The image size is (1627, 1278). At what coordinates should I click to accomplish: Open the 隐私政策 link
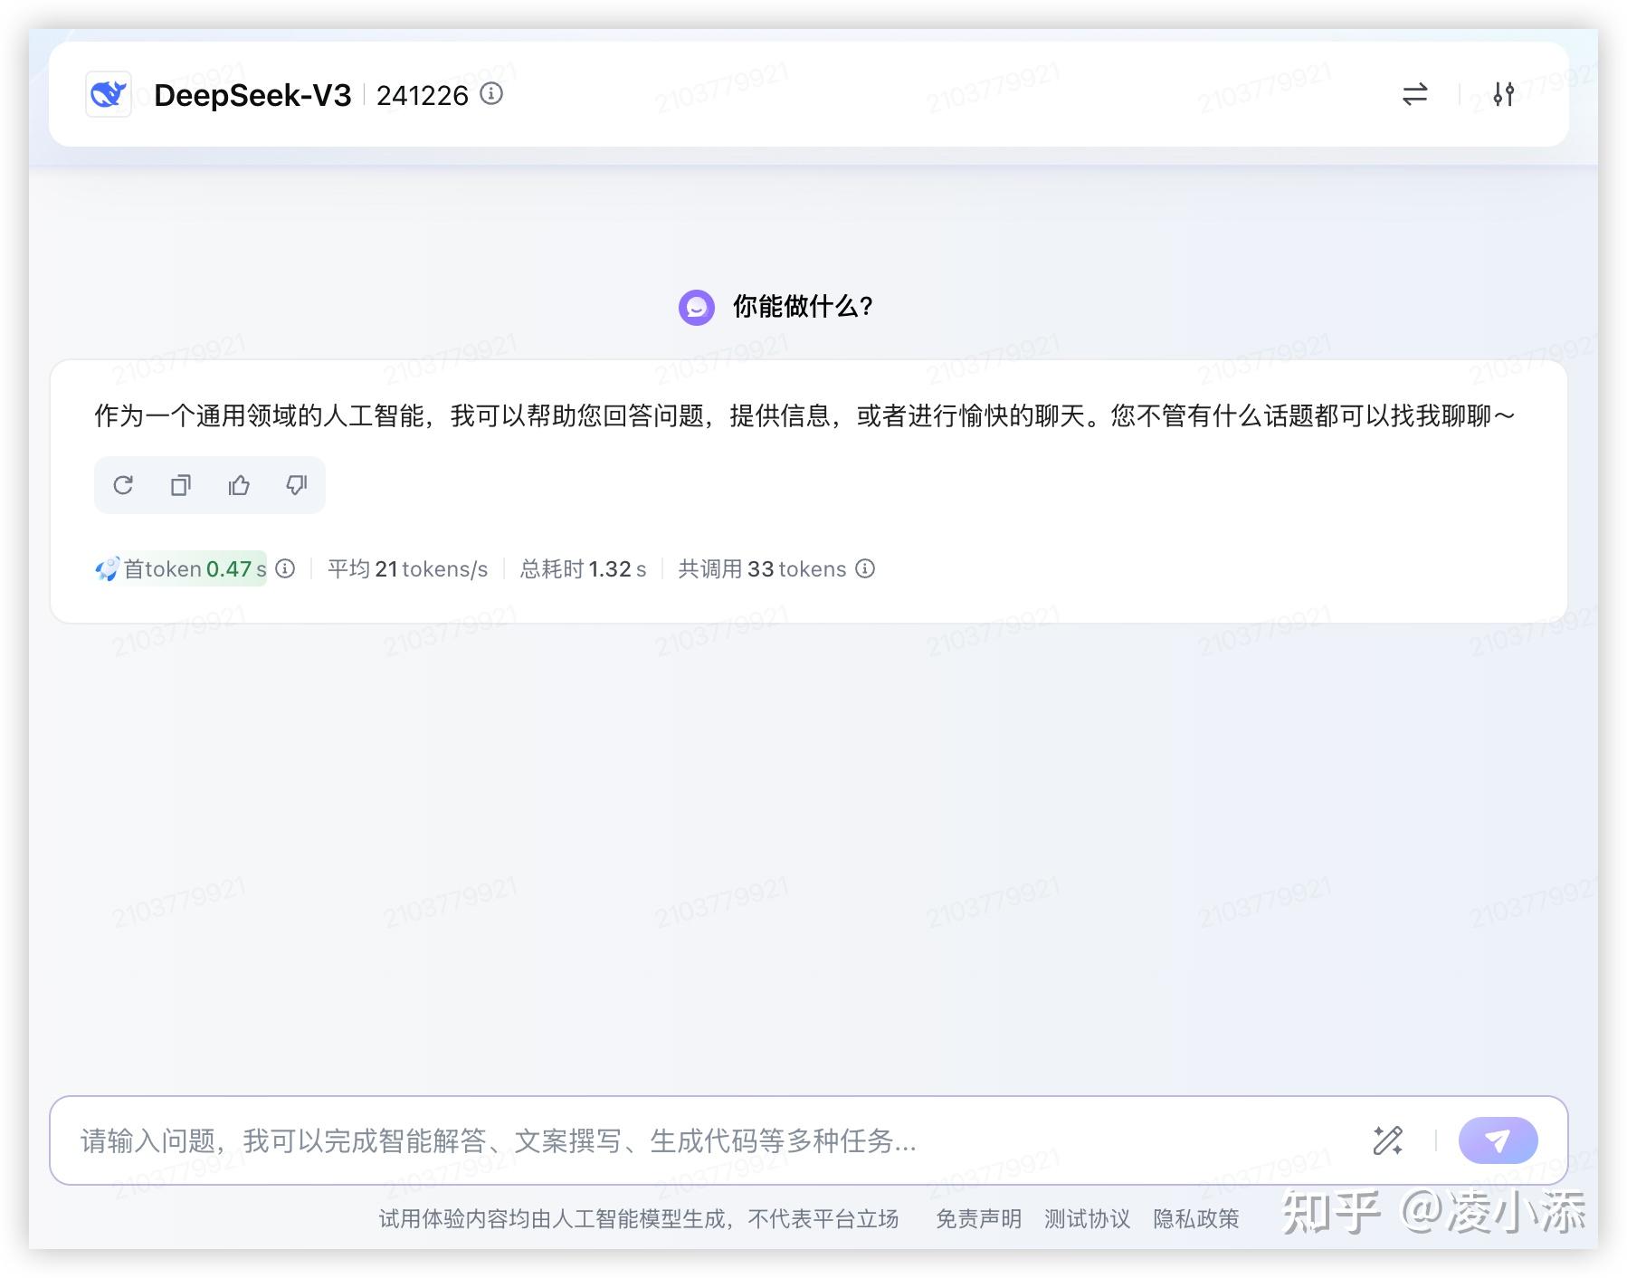click(1195, 1219)
